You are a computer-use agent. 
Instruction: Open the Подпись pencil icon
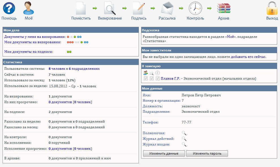pos(139,8)
